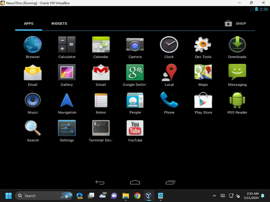
Task: Launch the Android Search app
Action: click(33, 131)
